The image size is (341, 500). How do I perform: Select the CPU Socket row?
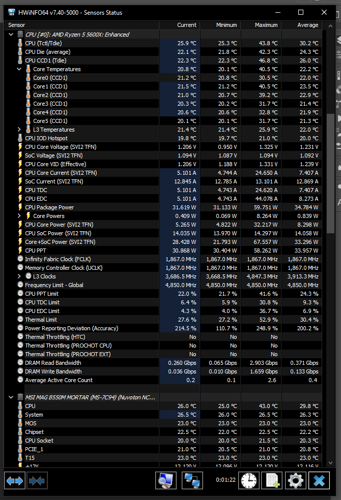pyautogui.click(x=163, y=441)
